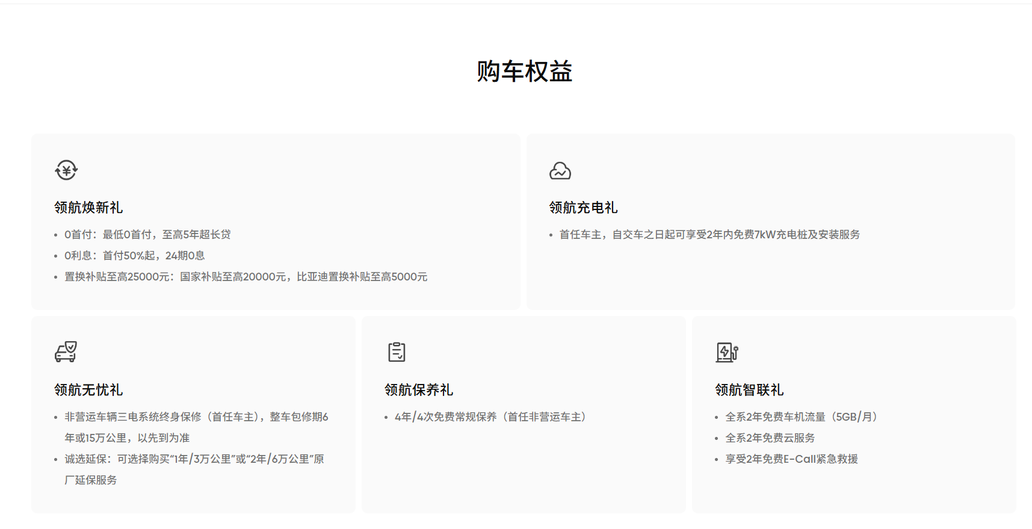
Task: Click the free 7kW充电桩 charging benefit line
Action: [709, 235]
